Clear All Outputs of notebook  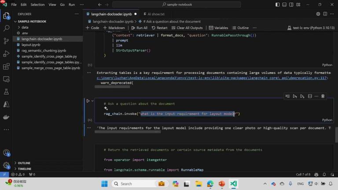pyautogui.click(x=187, y=28)
